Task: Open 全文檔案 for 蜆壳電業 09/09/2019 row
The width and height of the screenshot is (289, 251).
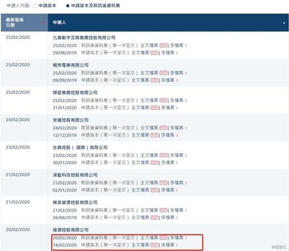Action: (140, 80)
